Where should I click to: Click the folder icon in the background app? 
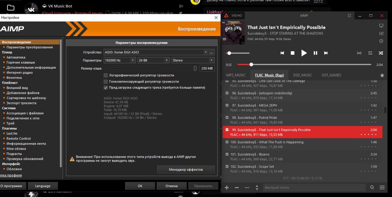pos(11,8)
